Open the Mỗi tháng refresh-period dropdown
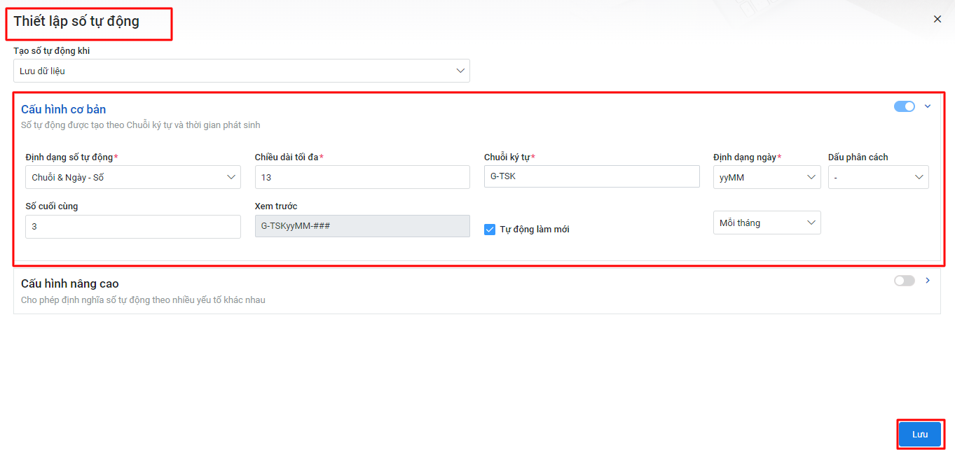 click(767, 223)
